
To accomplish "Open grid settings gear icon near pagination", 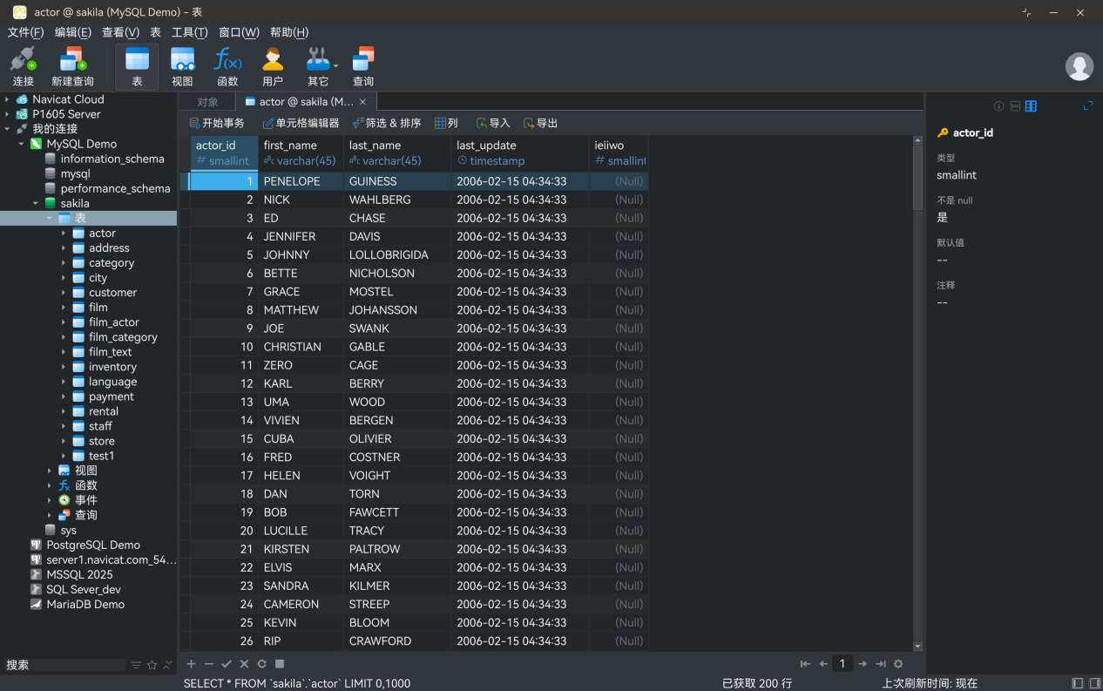I will 898,664.
